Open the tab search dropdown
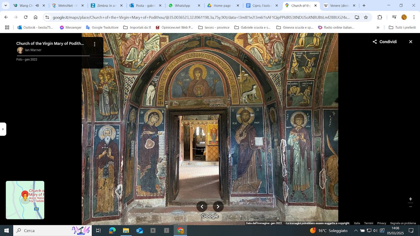This screenshot has height=236, width=420. point(6,6)
